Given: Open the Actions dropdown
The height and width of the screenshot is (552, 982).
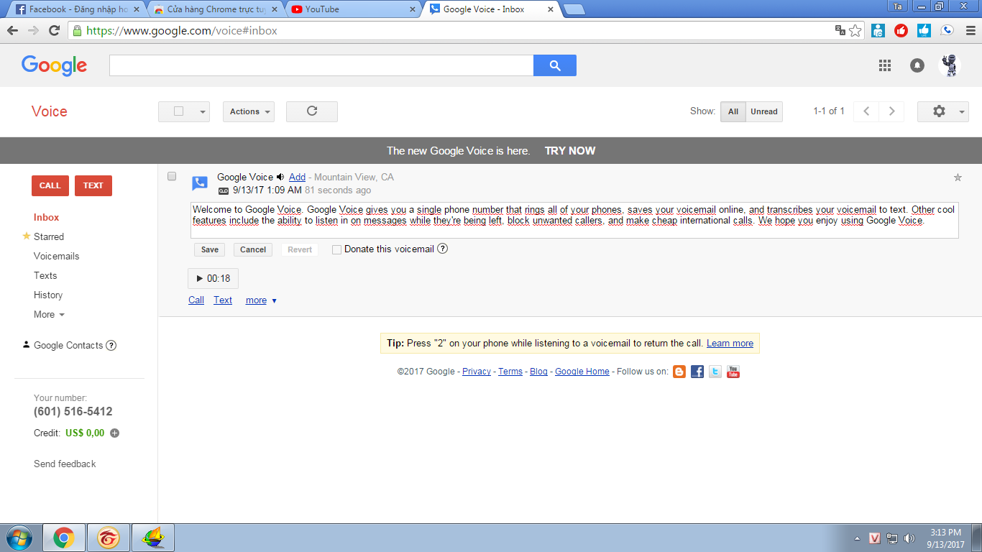Looking at the screenshot, I should tap(249, 111).
